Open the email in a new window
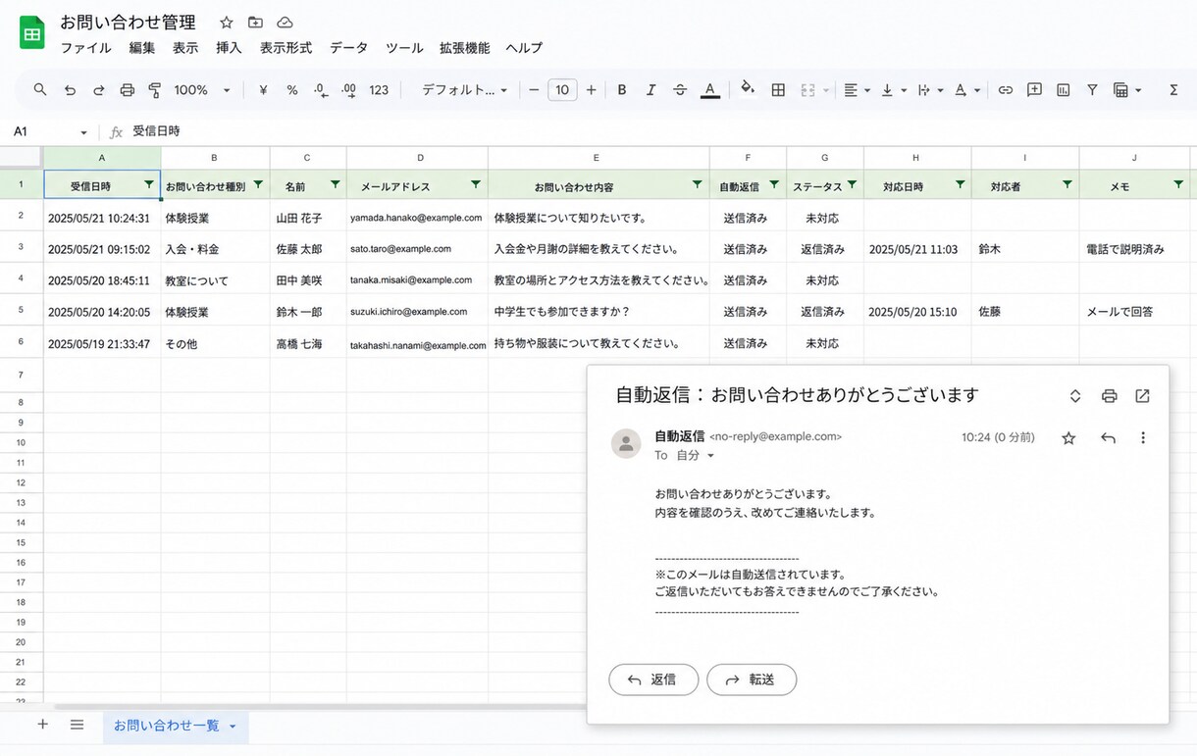The height and width of the screenshot is (756, 1197). 1142,396
